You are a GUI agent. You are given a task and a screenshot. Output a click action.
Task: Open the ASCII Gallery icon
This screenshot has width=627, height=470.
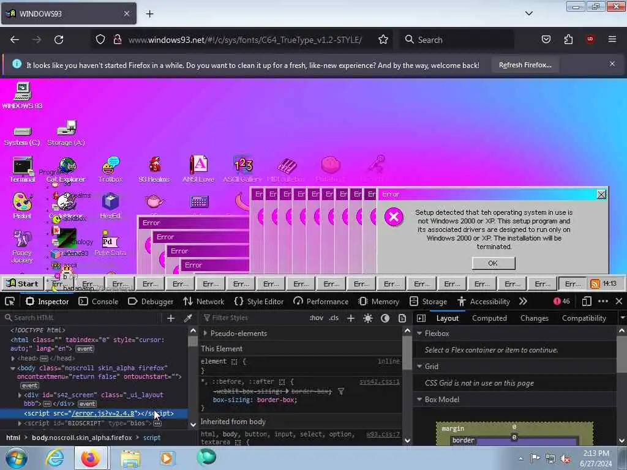tap(242, 170)
